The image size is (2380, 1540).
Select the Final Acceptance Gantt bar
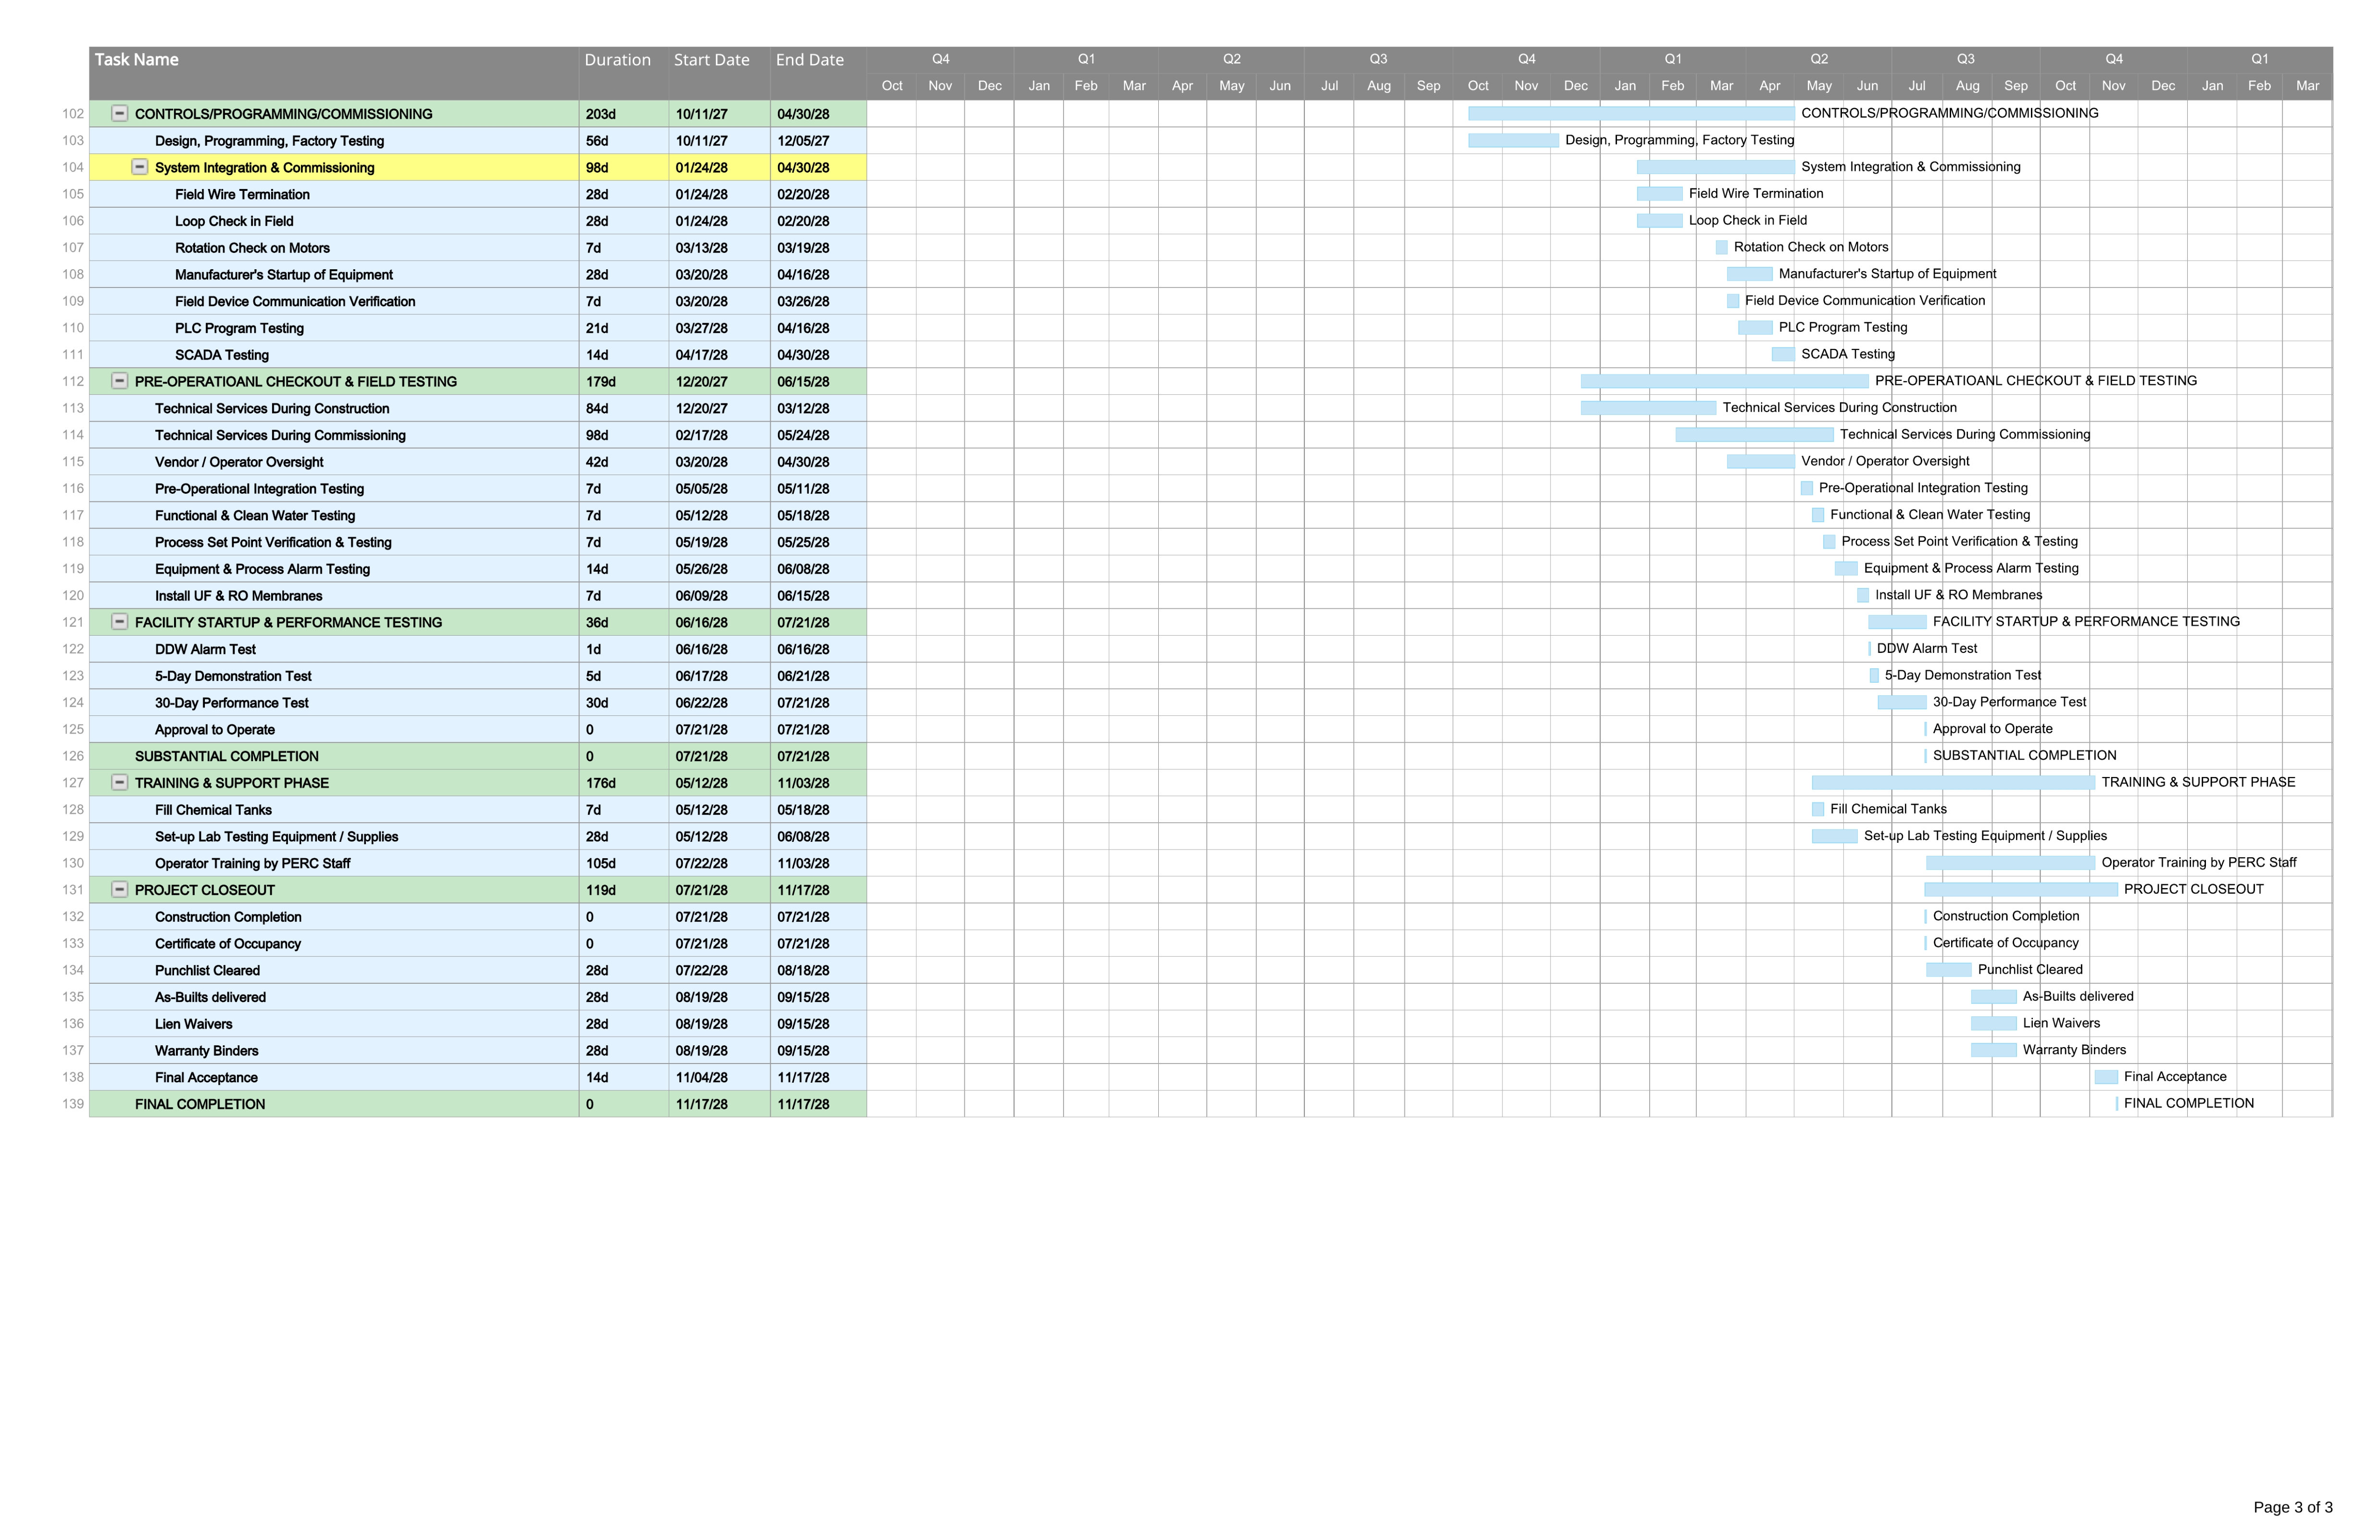coord(2106,1077)
